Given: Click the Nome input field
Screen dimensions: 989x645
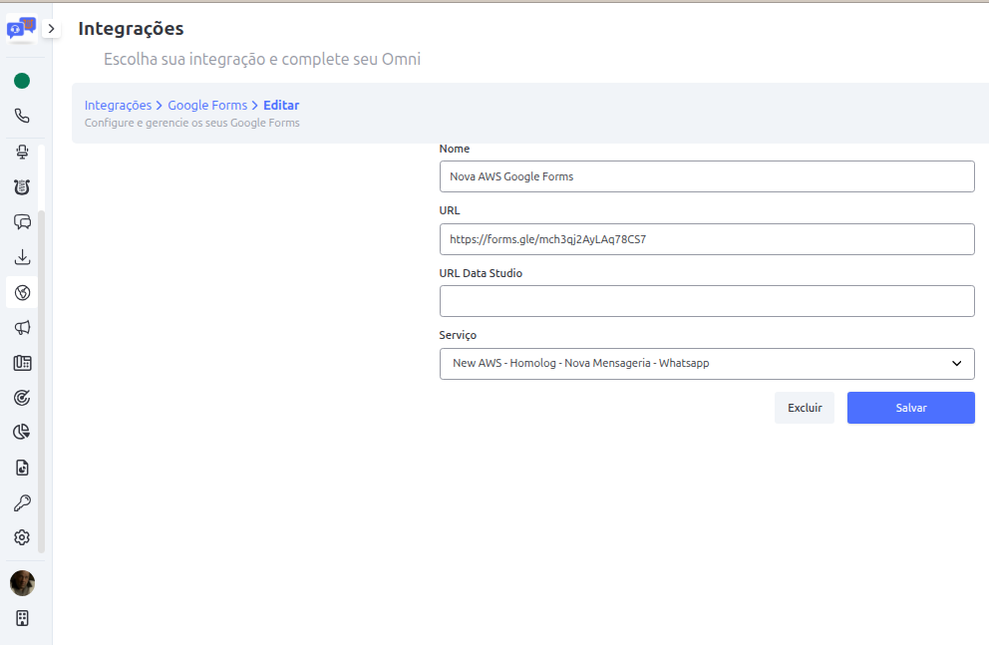Looking at the screenshot, I should (706, 176).
